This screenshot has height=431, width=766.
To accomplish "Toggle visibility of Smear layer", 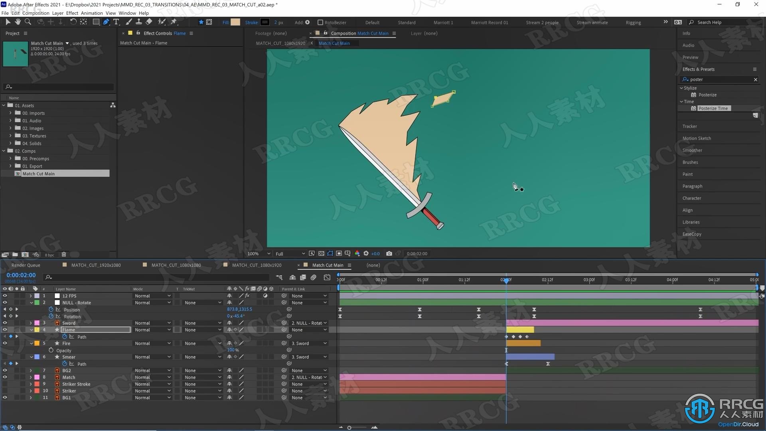I will [x=5, y=357].
